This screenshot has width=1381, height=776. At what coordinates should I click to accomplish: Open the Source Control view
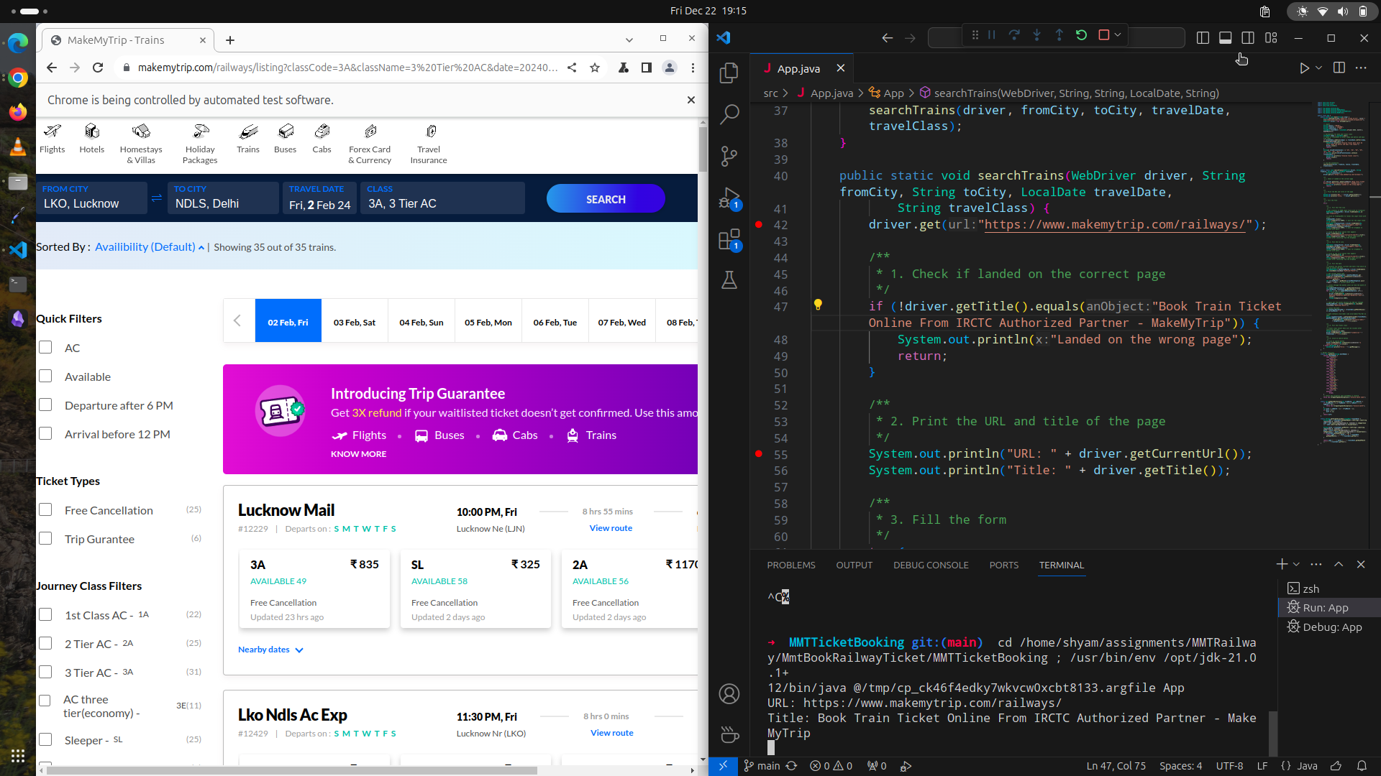[729, 155]
